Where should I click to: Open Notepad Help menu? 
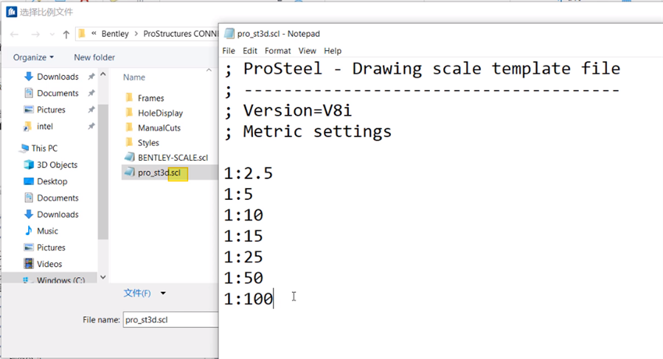(x=333, y=51)
